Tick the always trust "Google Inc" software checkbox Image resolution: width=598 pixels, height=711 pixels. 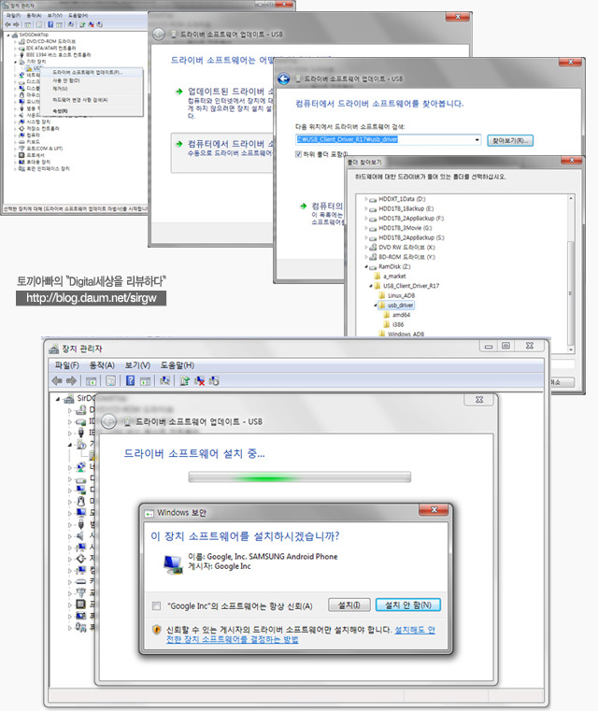tap(156, 605)
